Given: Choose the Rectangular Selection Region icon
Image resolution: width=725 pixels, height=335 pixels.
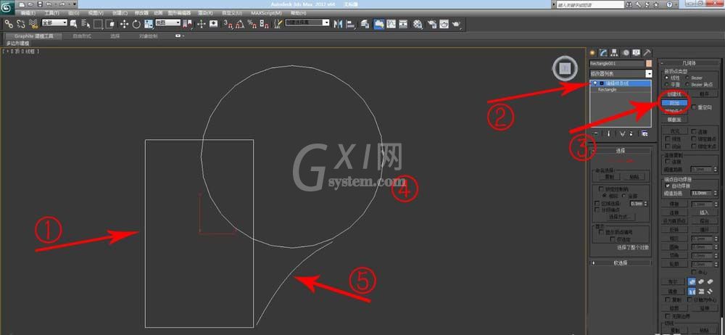Looking at the screenshot, I should point(98,24).
